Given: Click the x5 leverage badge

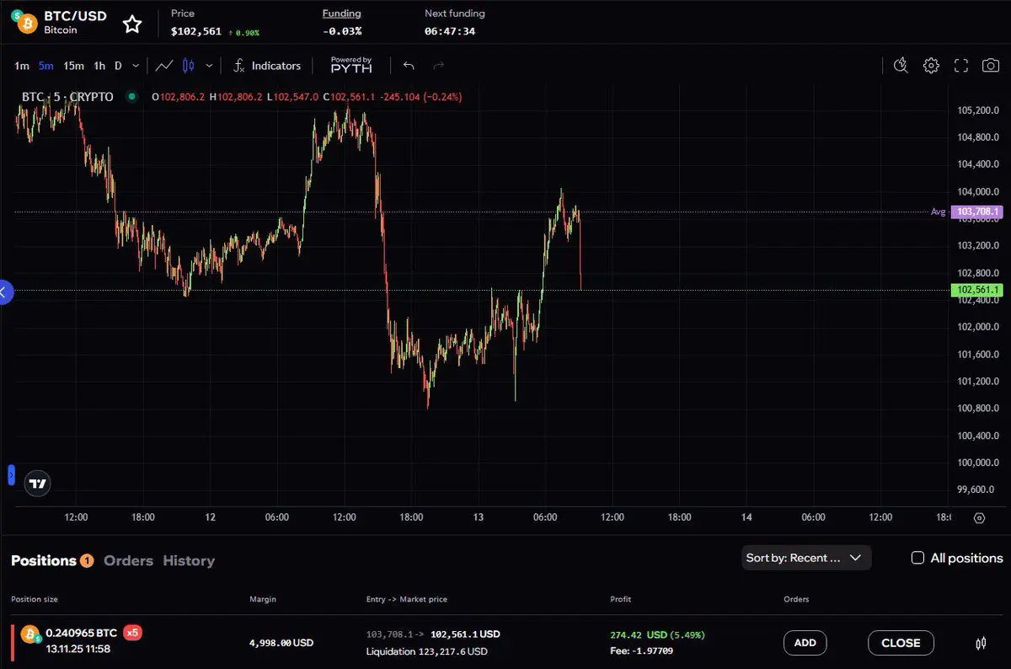Looking at the screenshot, I should (132, 633).
